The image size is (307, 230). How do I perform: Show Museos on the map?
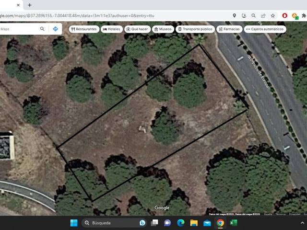(163, 29)
